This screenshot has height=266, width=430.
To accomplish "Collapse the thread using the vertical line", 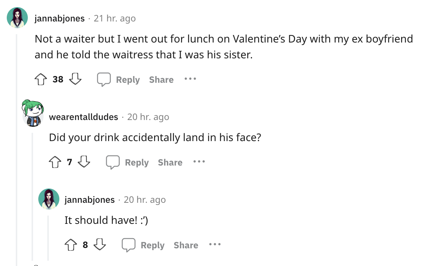I will coord(18,150).
